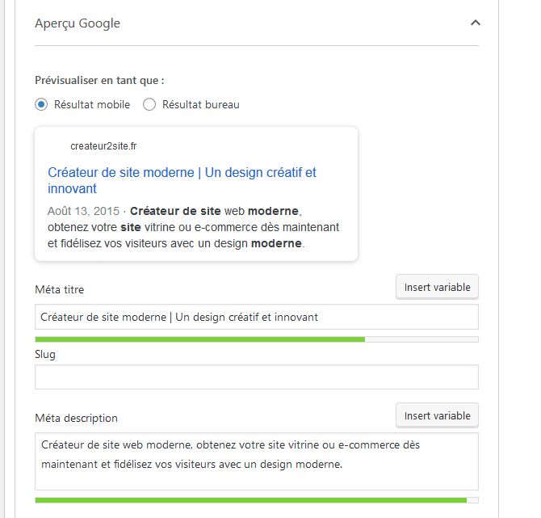Click the Méta titre progress bar
The image size is (541, 518).
(x=256, y=339)
